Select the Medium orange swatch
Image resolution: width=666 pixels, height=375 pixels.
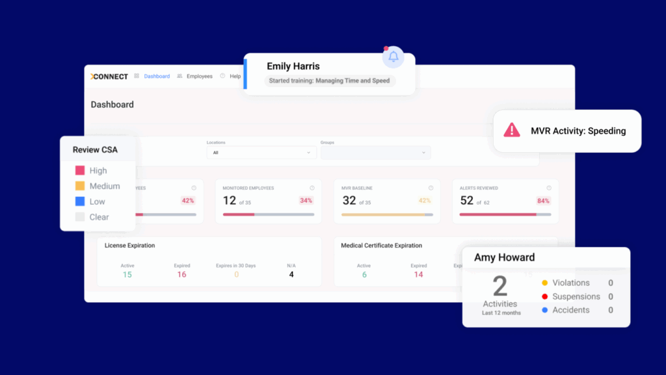[x=80, y=186]
